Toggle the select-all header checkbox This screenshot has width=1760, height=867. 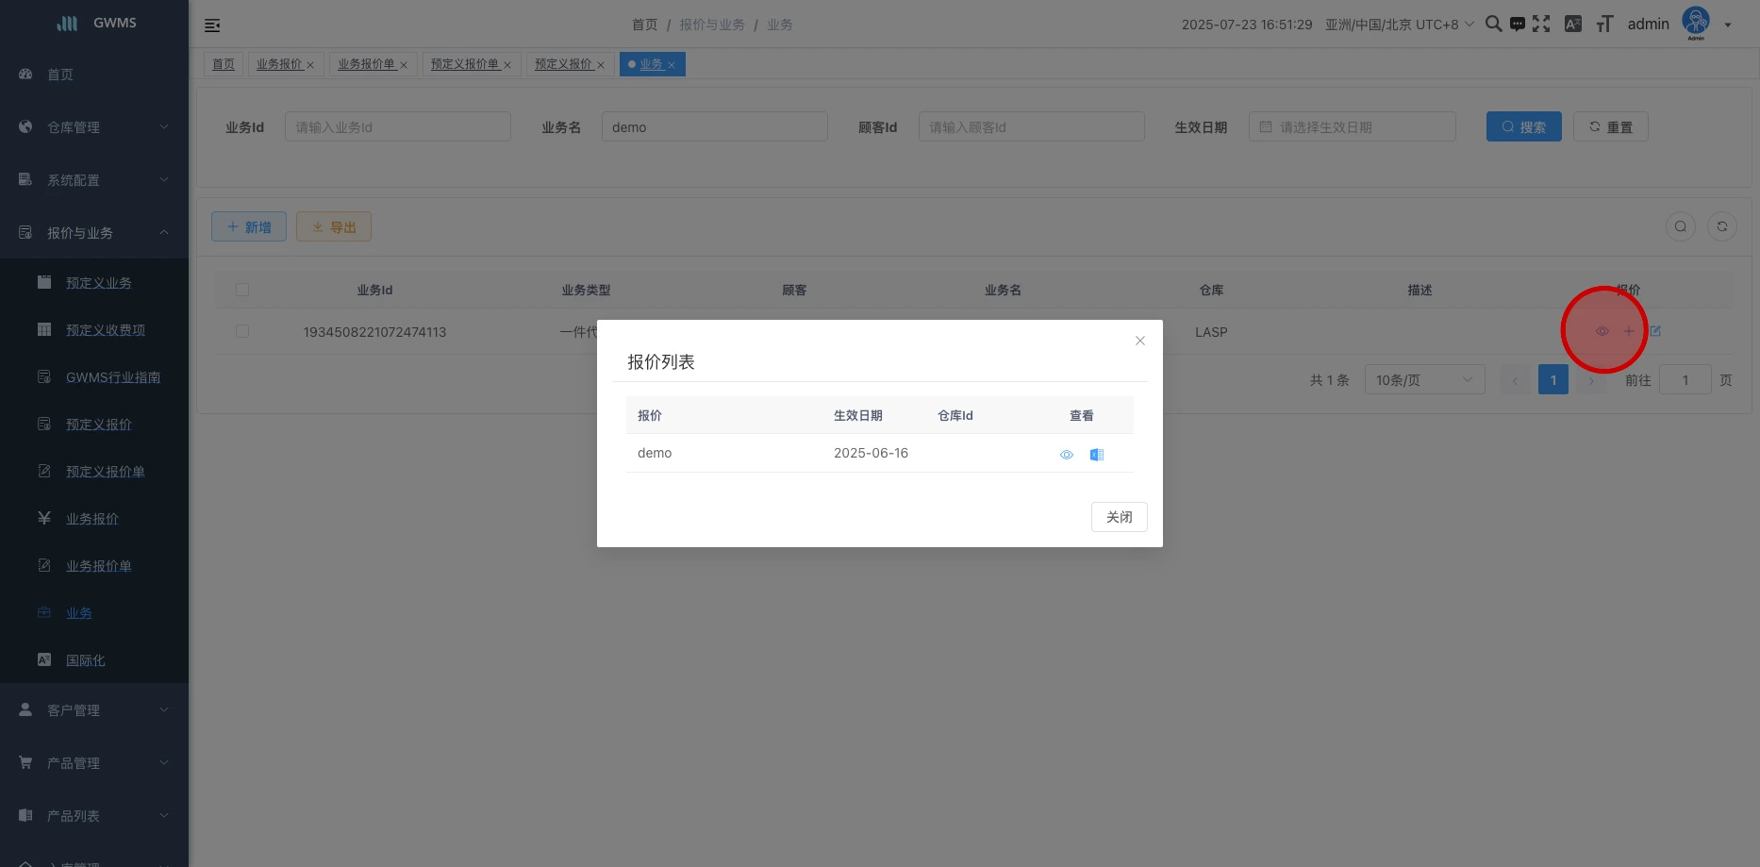pyautogui.click(x=242, y=290)
